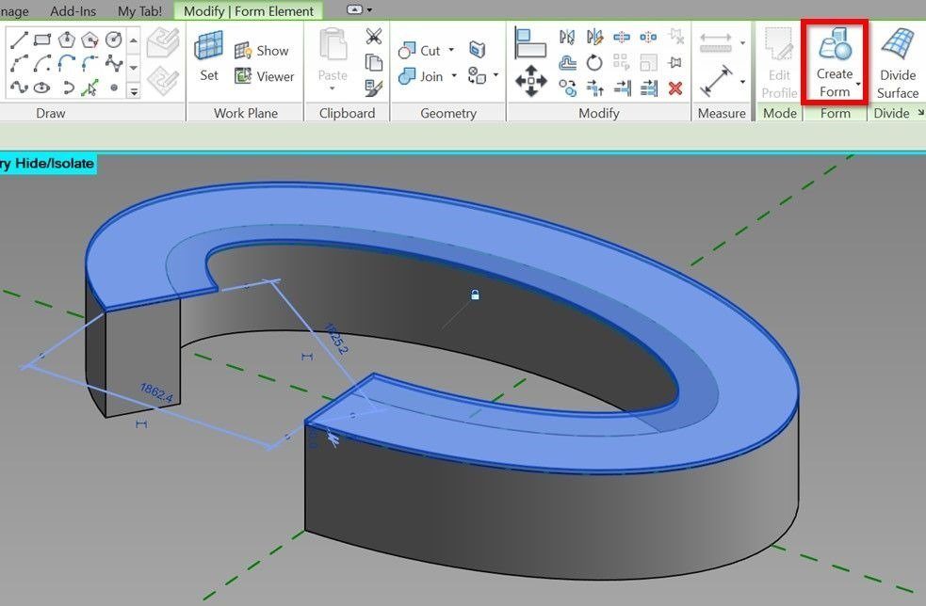Select the Rectangle draw tool
Viewport: 926px width, 606px height.
[41, 40]
